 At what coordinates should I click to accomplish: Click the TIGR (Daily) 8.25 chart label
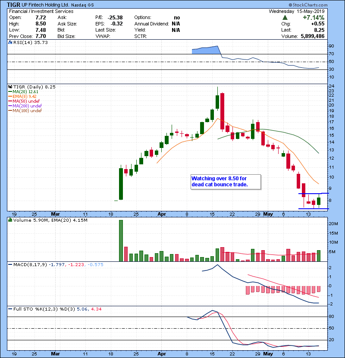tap(34, 87)
